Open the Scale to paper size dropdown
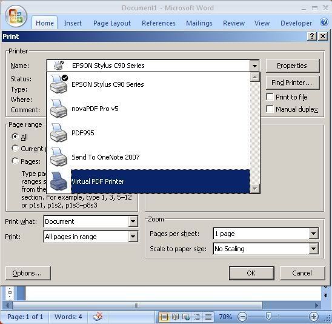 (x=314, y=249)
